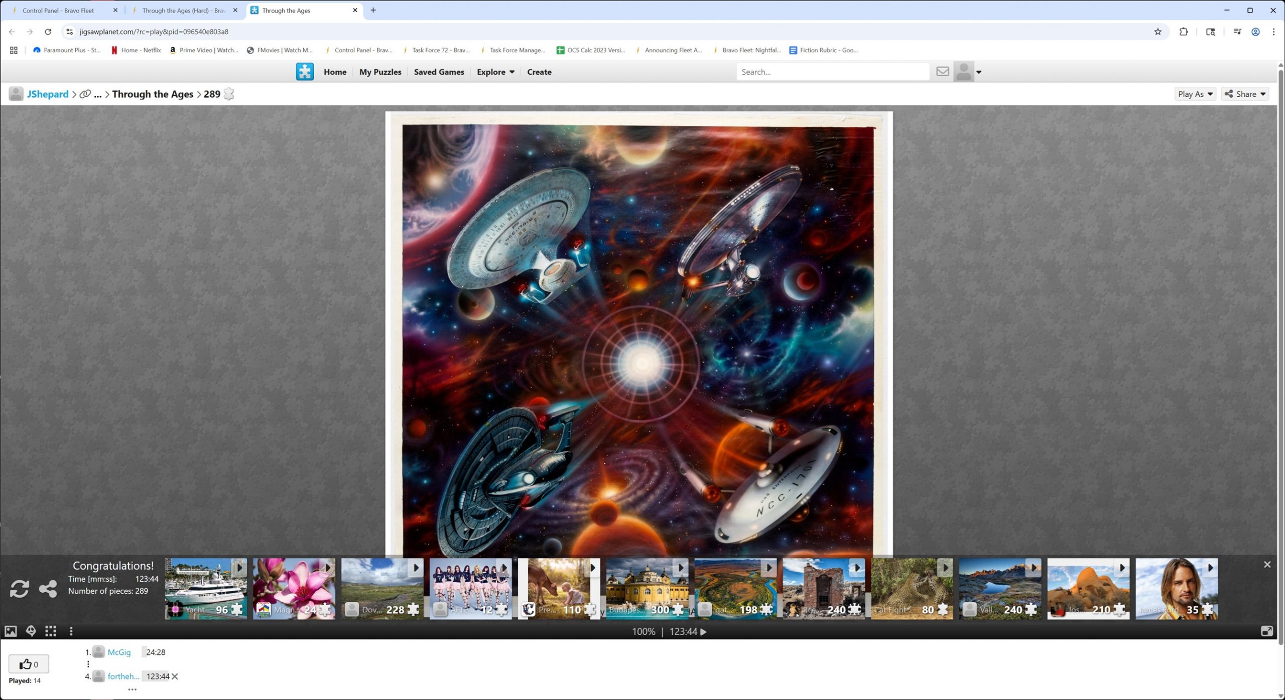Play the Yacht puzzle arrow button
1285x700 pixels.
239,568
